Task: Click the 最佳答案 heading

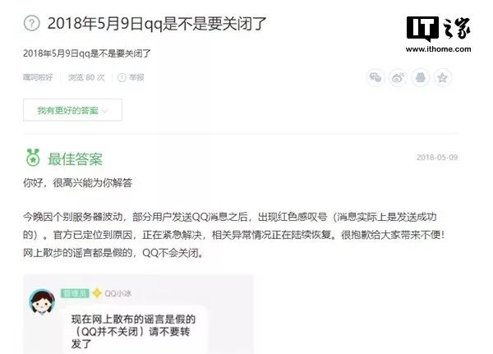Action: coord(75,159)
